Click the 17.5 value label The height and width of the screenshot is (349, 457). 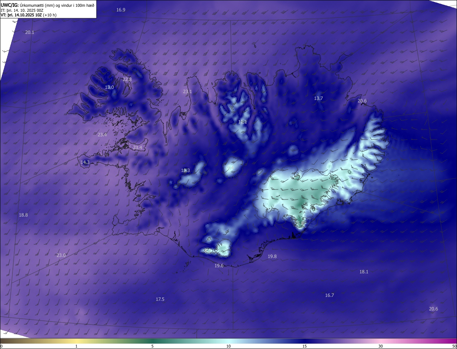(160, 299)
